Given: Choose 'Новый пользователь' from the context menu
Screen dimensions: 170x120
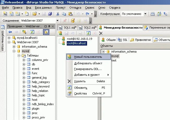Looking at the screenshot, I should tap(89, 57).
